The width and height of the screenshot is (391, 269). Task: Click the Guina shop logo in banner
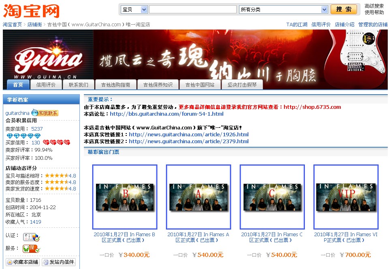pos(48,60)
